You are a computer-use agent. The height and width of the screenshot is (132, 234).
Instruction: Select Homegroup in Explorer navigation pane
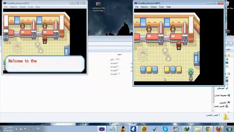click(222, 95)
